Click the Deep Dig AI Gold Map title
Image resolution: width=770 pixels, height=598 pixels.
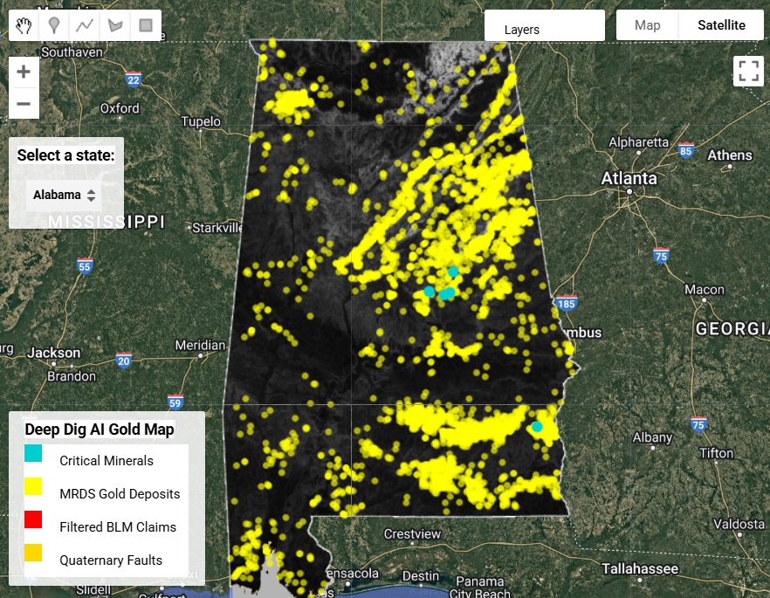pos(100,430)
